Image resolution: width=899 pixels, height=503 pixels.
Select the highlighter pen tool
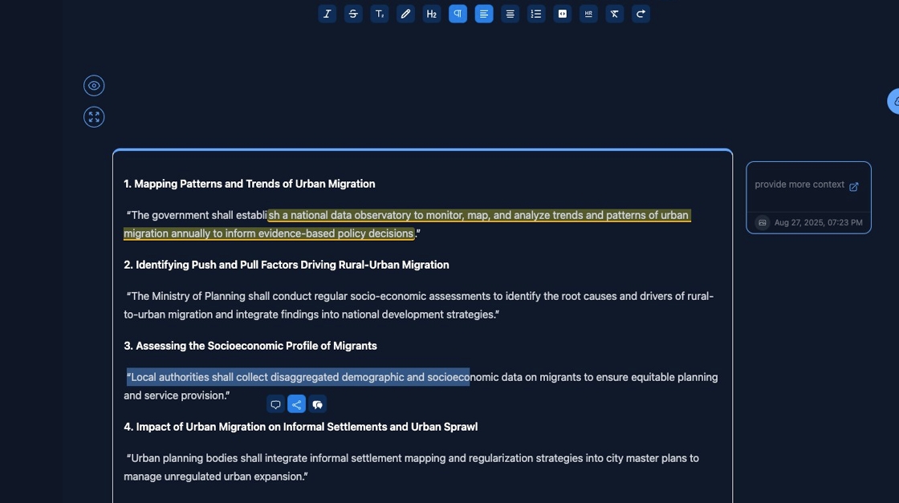(x=405, y=14)
